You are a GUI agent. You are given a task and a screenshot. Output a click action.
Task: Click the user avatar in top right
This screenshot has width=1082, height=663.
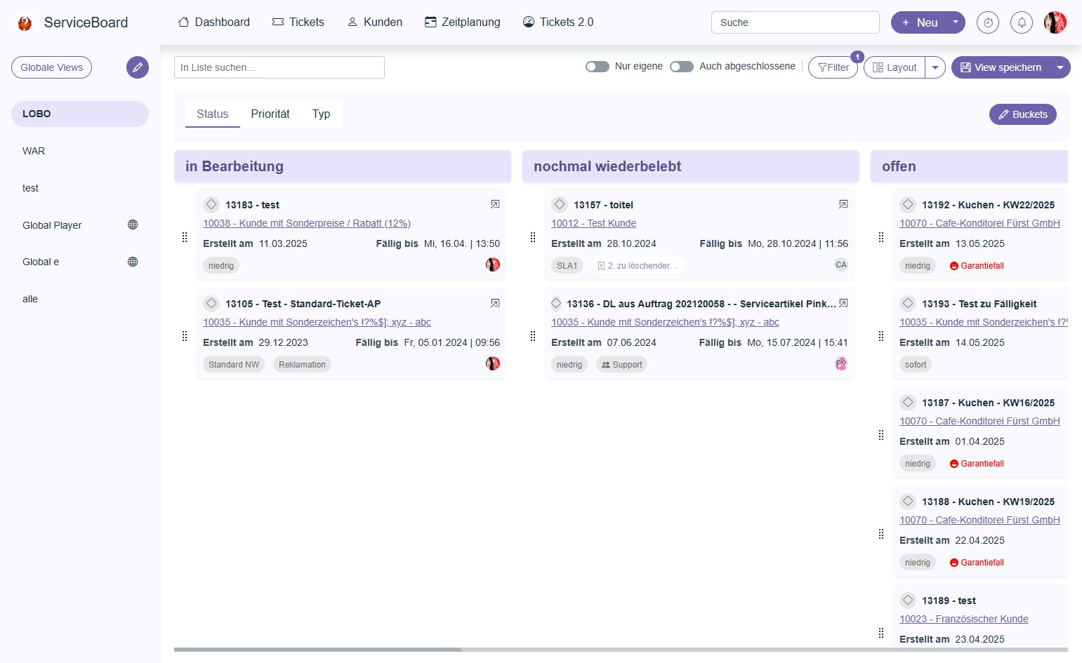pos(1055,22)
